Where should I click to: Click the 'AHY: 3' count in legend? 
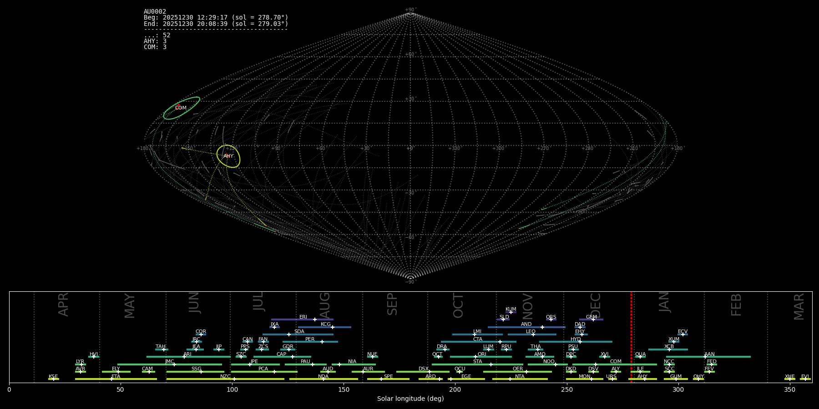click(x=155, y=41)
